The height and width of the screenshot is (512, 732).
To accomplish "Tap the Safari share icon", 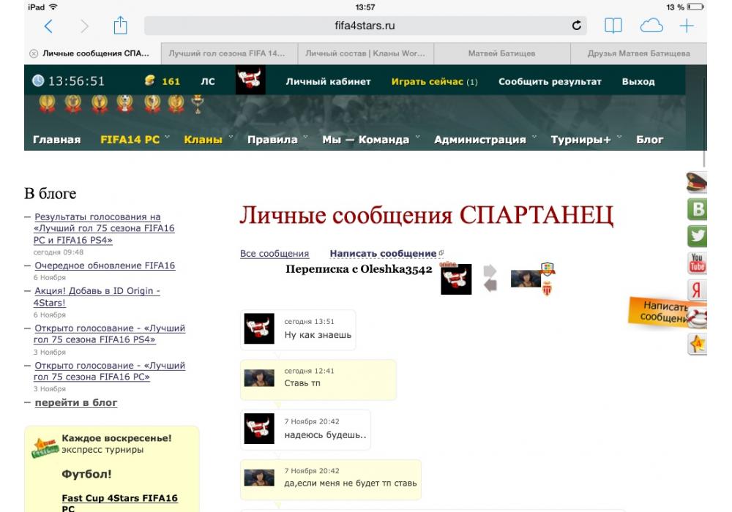I will (120, 26).
